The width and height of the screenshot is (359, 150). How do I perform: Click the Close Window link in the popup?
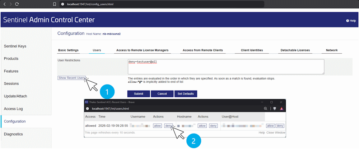point(276,132)
